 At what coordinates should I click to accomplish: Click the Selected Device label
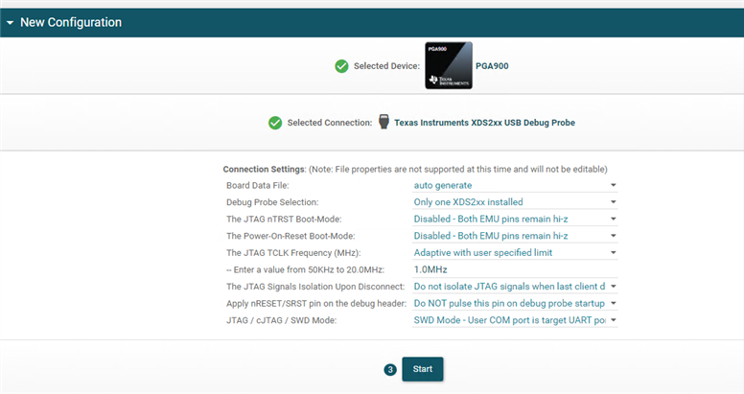[x=386, y=66]
